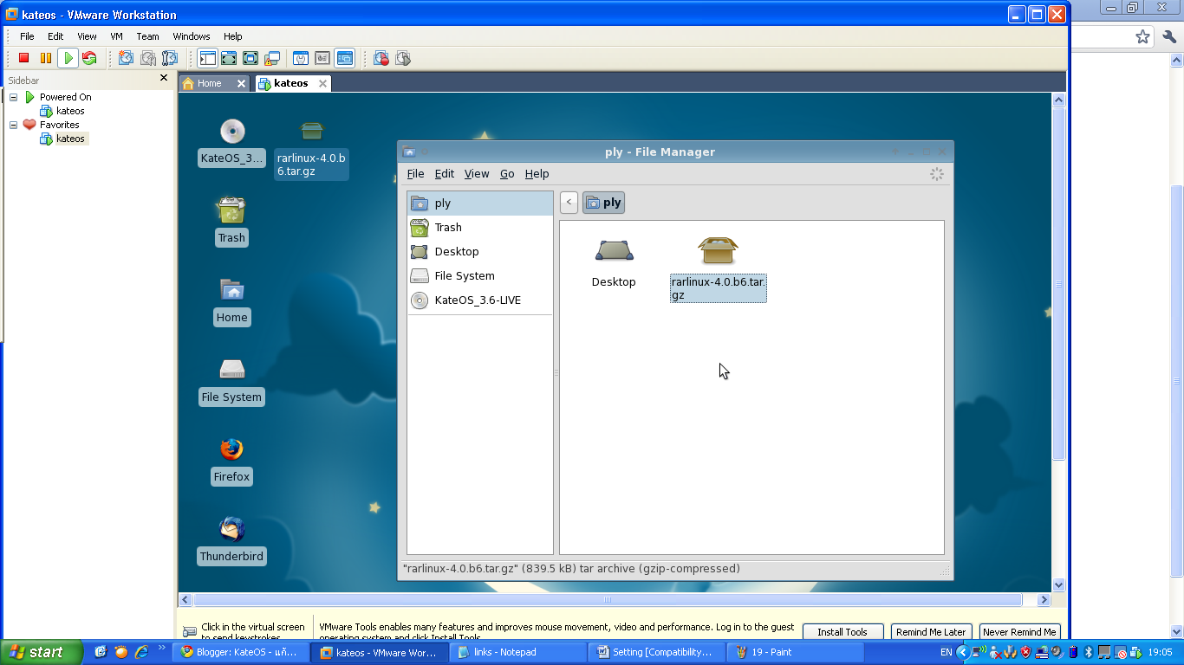1184x665 pixels.
Task: Revert the VM to previous snapshot icon
Action: point(148,58)
